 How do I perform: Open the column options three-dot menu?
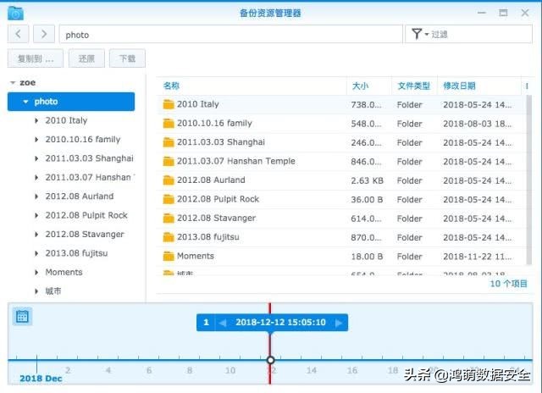coord(527,86)
